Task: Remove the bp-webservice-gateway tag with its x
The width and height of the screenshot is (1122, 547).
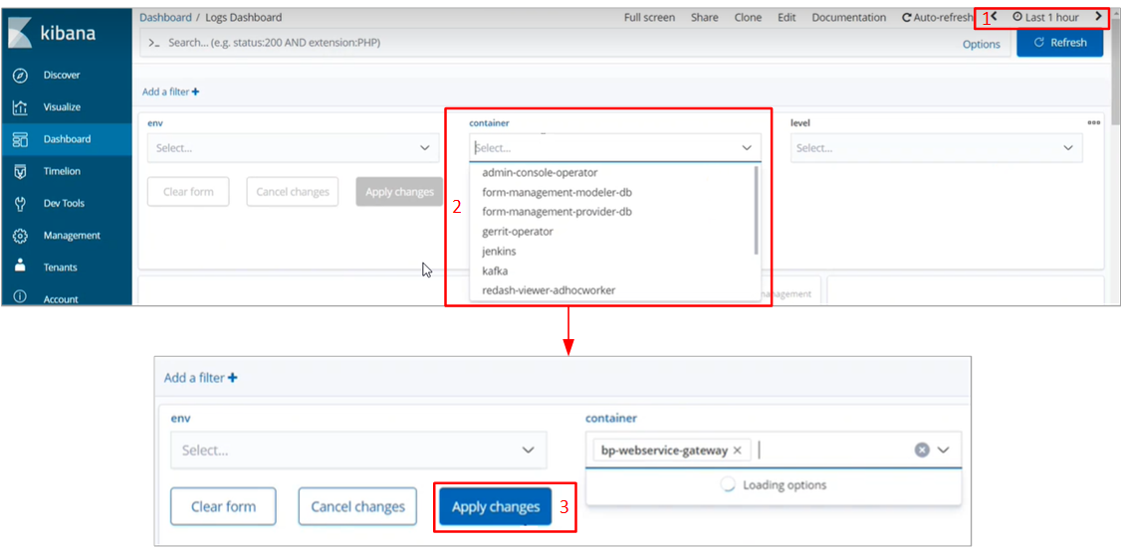Action: [x=737, y=451]
